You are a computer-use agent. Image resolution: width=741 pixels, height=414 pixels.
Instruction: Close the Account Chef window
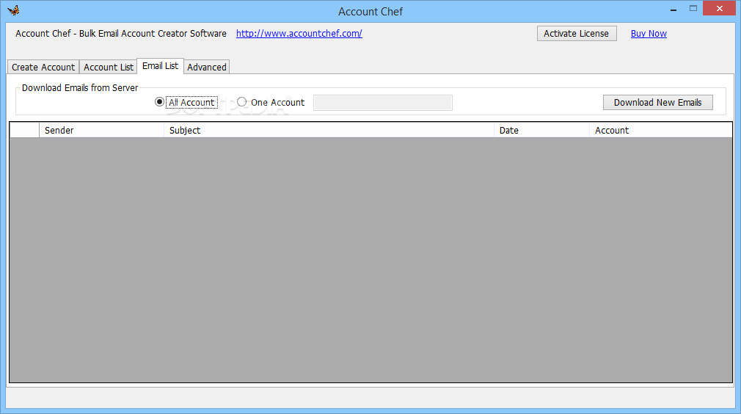pyautogui.click(x=719, y=9)
